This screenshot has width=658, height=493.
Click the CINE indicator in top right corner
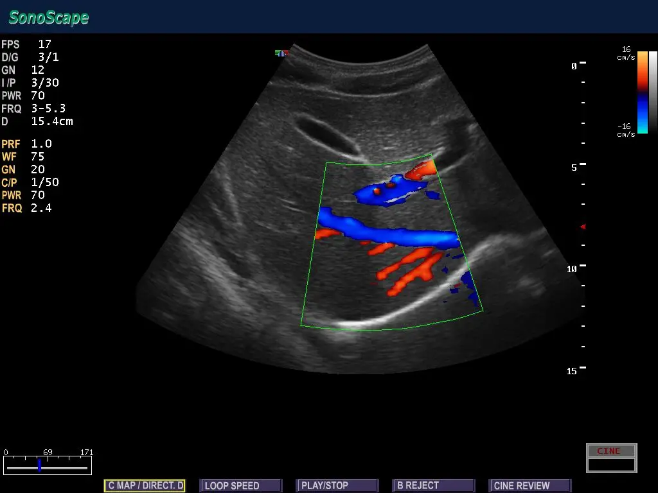click(610, 451)
